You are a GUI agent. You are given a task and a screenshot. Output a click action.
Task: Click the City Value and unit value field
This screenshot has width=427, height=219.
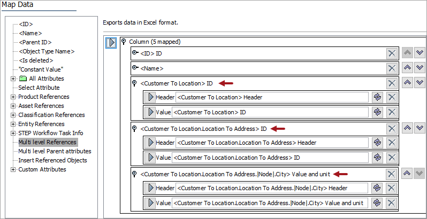(270, 202)
